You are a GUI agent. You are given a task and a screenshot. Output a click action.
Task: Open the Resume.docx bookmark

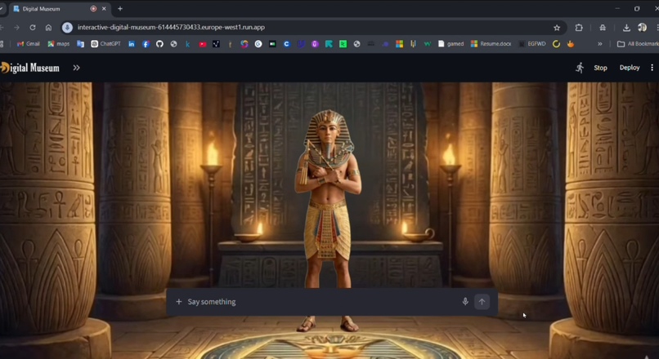point(491,43)
